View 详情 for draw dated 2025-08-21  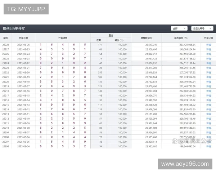pos(208,68)
